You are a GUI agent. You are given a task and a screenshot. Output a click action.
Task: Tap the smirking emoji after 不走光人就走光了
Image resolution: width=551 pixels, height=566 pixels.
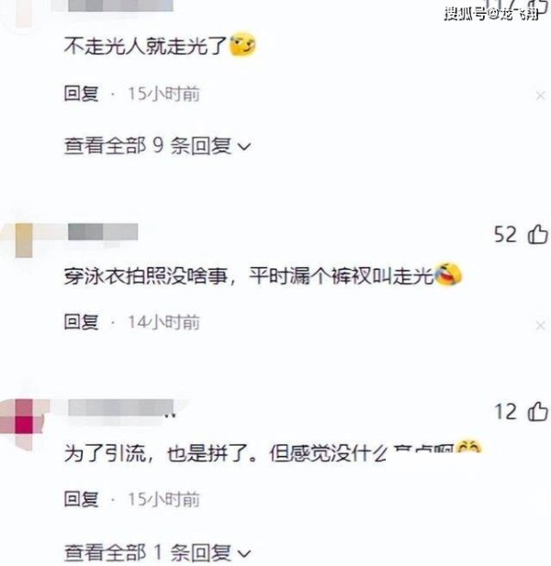[x=242, y=44]
